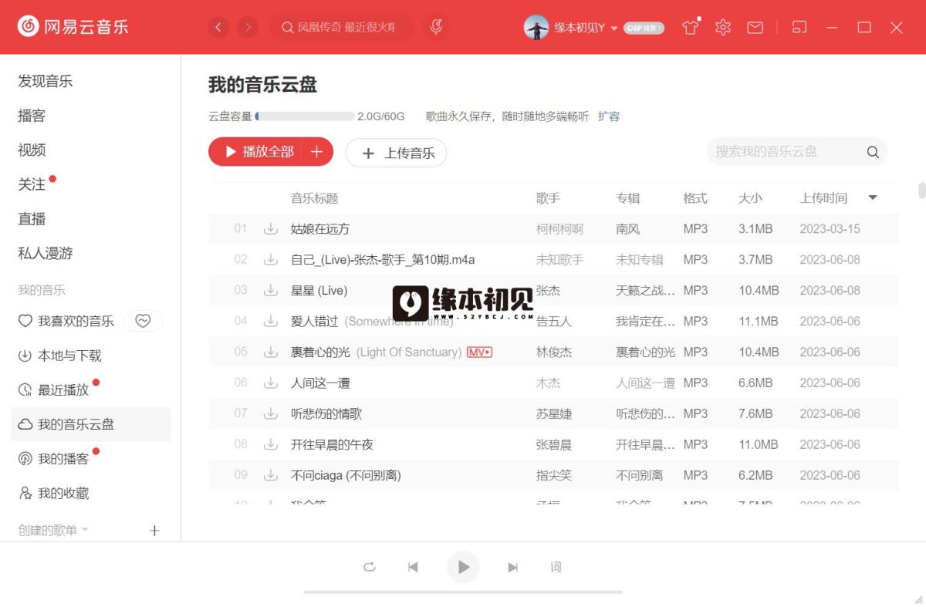The height and width of the screenshot is (607, 926).
Task: Open the messages envelope icon
Action: pyautogui.click(x=755, y=27)
